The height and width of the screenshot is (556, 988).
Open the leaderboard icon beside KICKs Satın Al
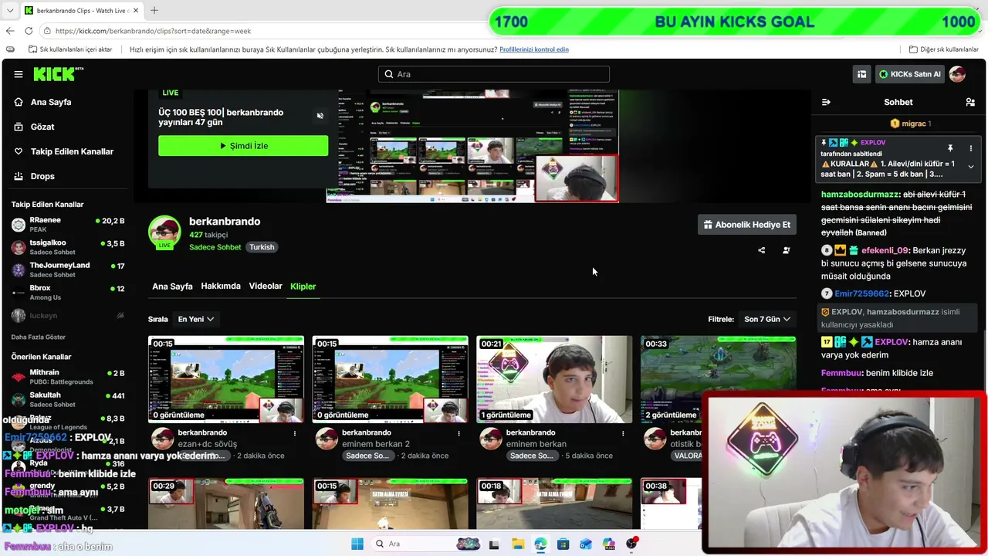861,74
